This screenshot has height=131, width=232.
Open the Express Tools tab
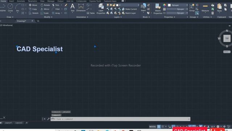pyautogui.click(x=95, y=1)
